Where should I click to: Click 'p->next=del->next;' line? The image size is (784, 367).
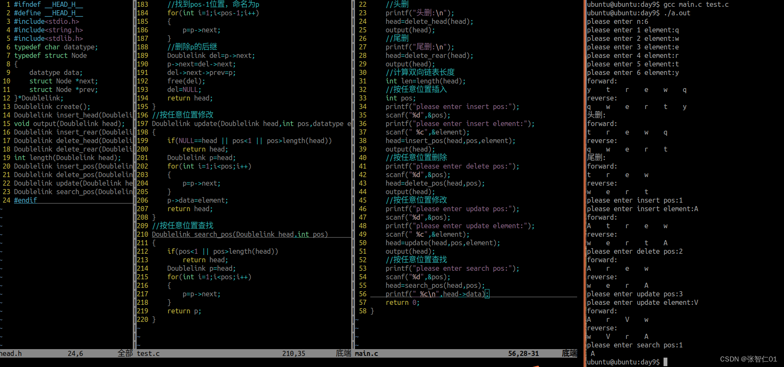[x=201, y=64]
